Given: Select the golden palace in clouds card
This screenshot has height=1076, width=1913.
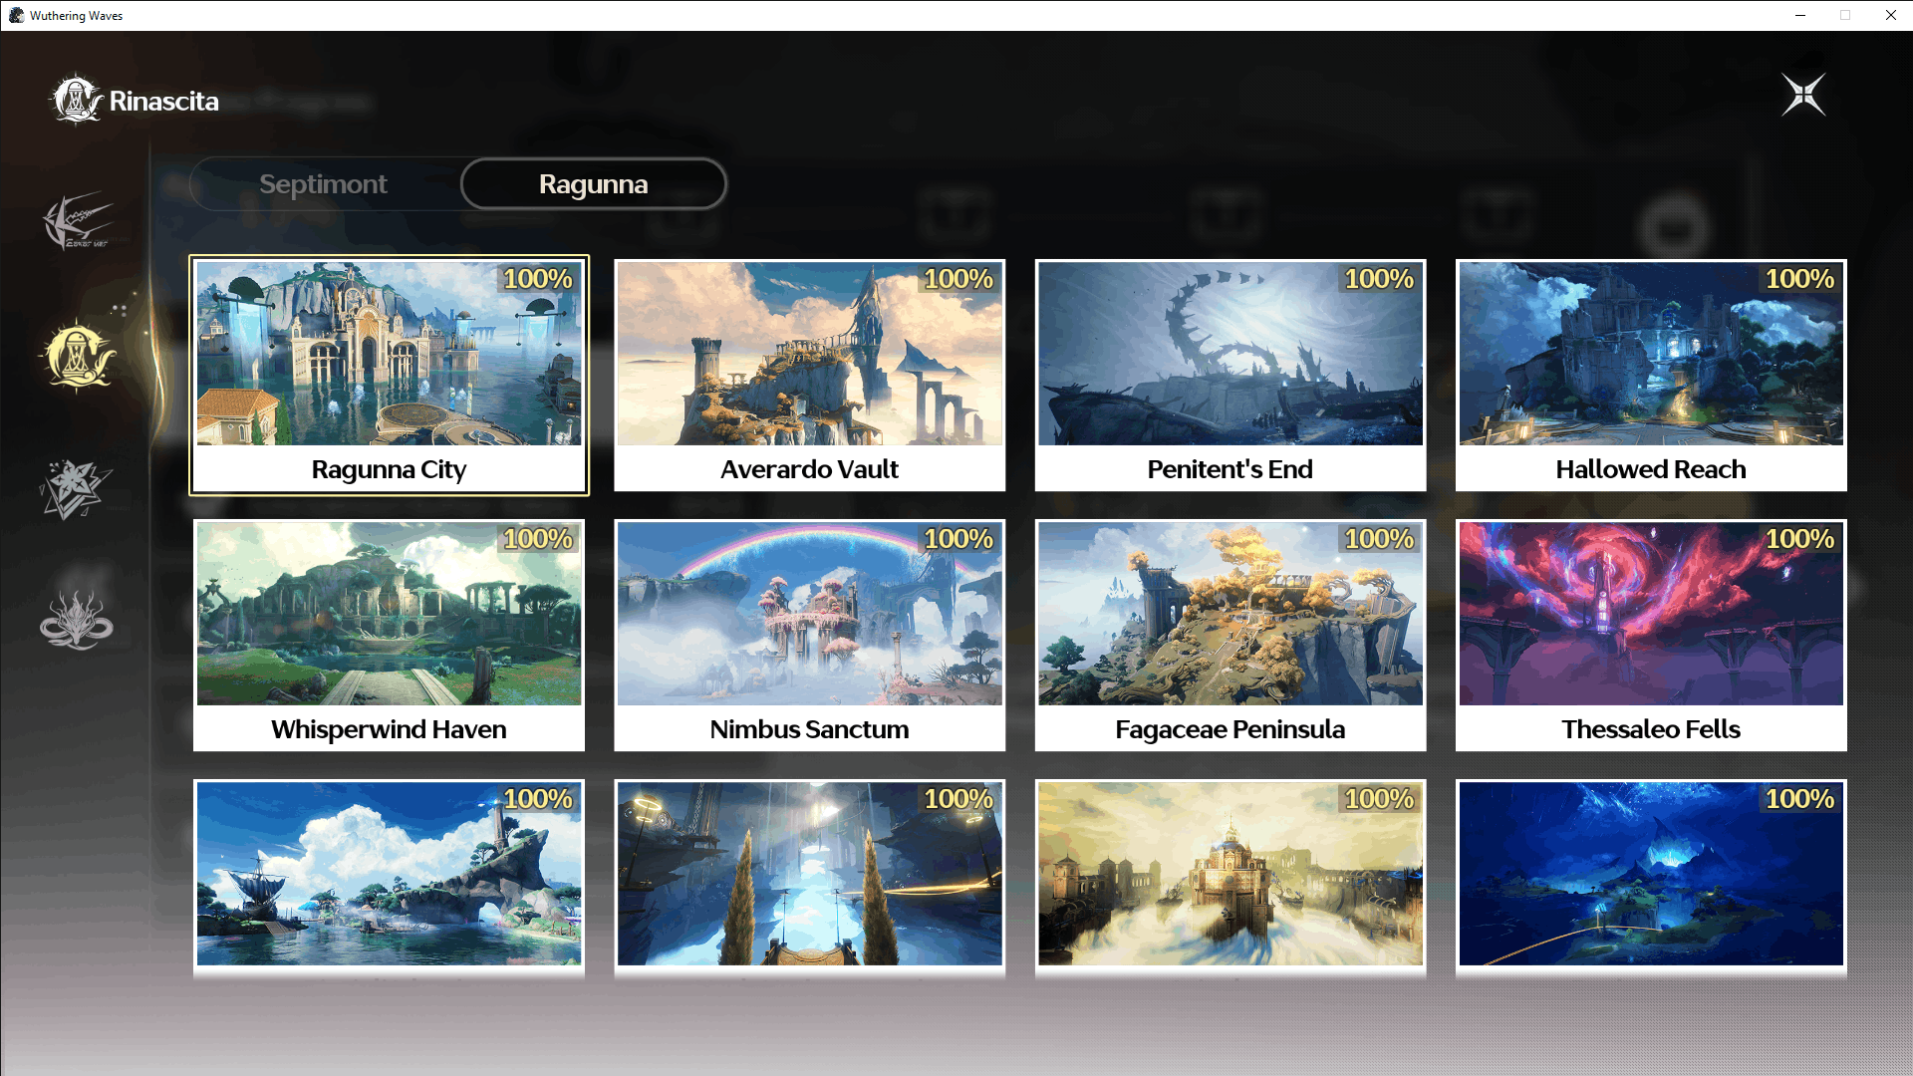Looking at the screenshot, I should [1230, 877].
